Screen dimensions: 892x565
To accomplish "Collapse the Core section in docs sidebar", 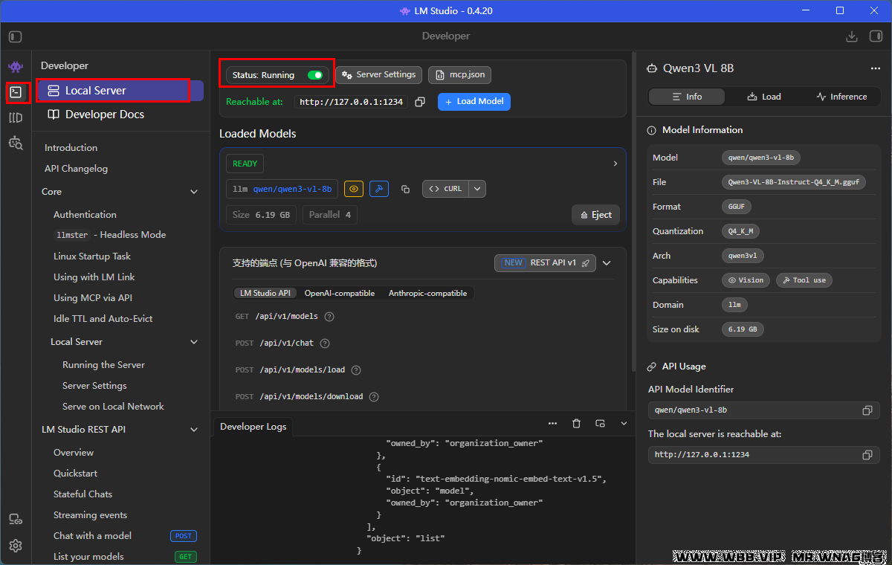I will point(194,192).
